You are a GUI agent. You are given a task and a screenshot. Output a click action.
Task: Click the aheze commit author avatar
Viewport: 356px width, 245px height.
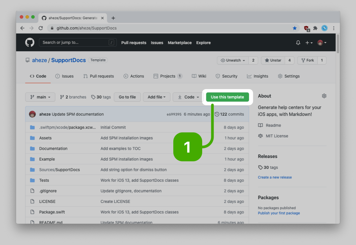pyautogui.click(x=33, y=114)
